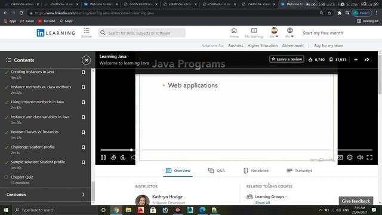Open the EN language dropdown
The height and width of the screenshot is (215, 382).
(289, 33)
